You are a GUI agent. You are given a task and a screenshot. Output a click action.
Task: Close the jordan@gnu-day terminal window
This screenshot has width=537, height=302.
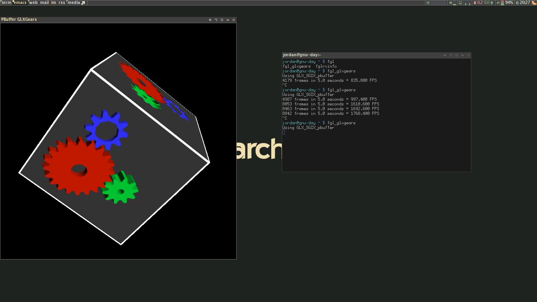coord(468,55)
